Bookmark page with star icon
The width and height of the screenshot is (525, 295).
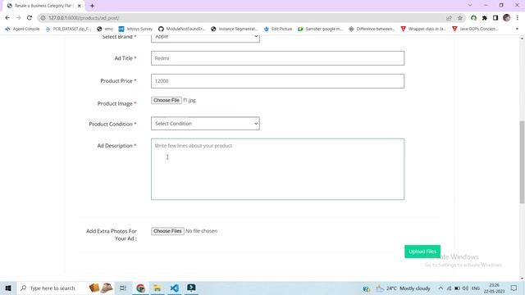460,18
